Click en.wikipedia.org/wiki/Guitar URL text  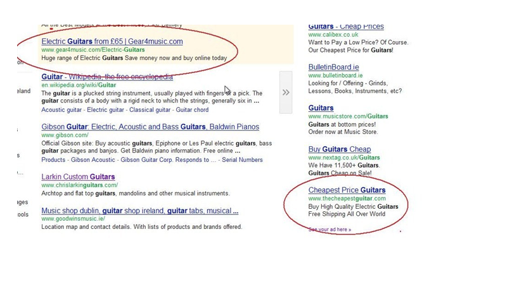(x=79, y=85)
